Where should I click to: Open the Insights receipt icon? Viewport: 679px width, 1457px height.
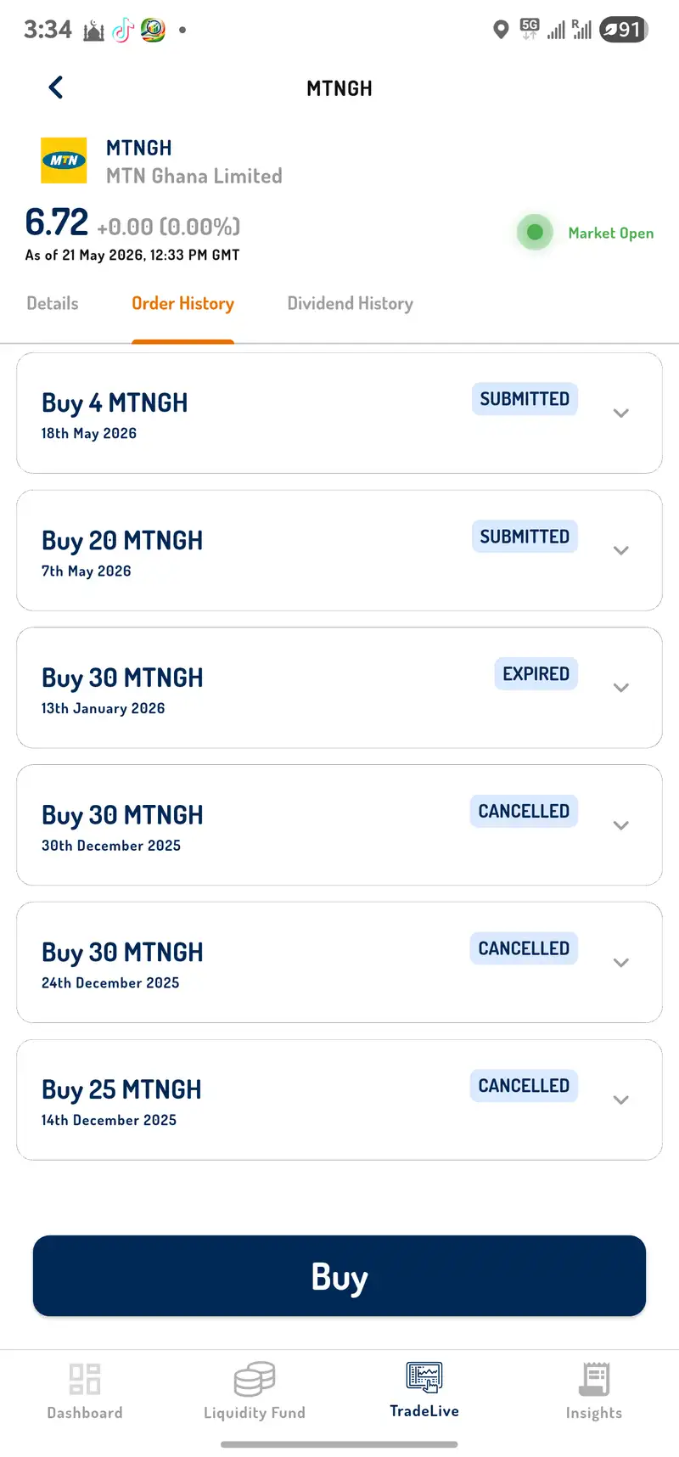pyautogui.click(x=594, y=1379)
